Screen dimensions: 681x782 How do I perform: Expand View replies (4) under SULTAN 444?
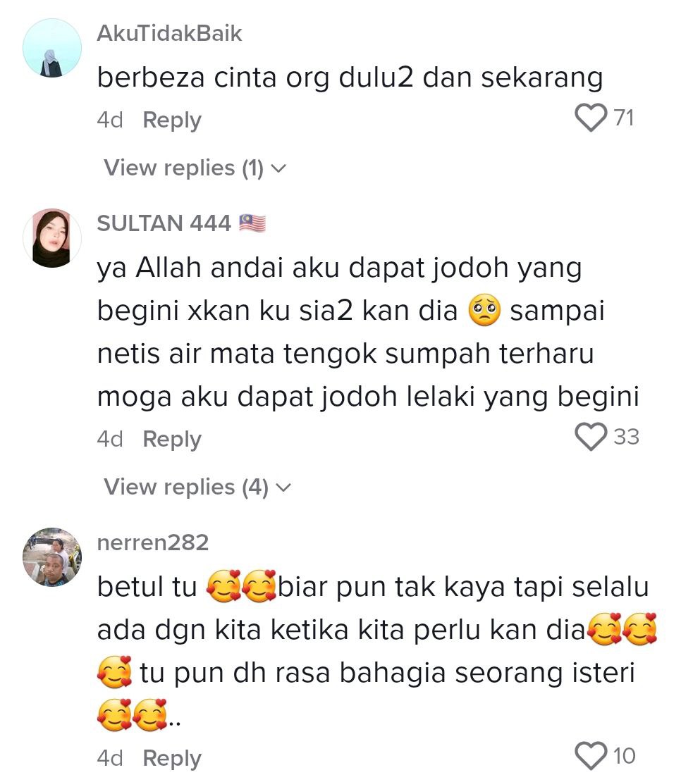(x=197, y=488)
